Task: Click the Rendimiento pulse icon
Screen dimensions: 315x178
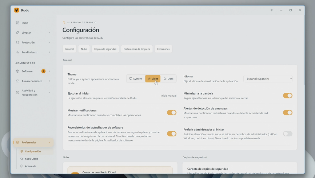Action: point(18,52)
